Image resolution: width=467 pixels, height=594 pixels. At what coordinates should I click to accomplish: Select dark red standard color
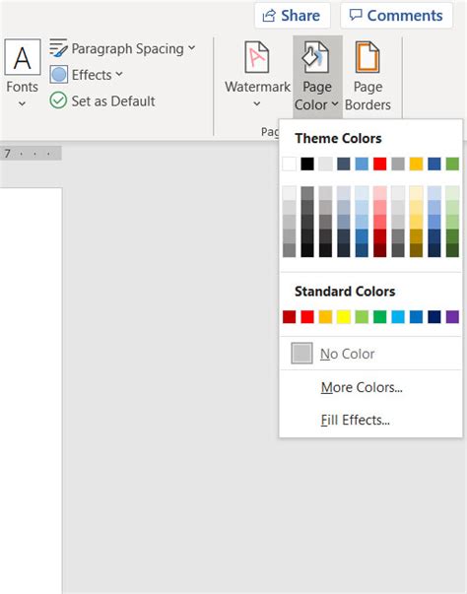point(290,316)
